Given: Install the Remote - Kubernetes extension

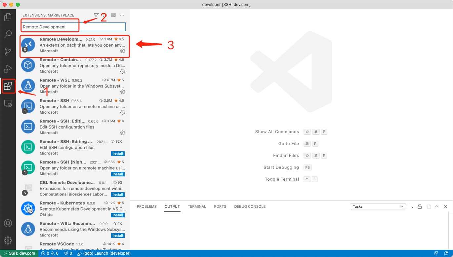Looking at the screenshot, I should point(118,215).
